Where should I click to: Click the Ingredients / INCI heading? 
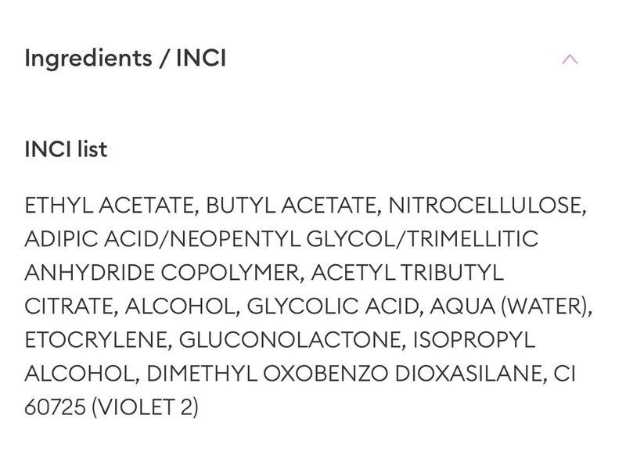coord(125,59)
